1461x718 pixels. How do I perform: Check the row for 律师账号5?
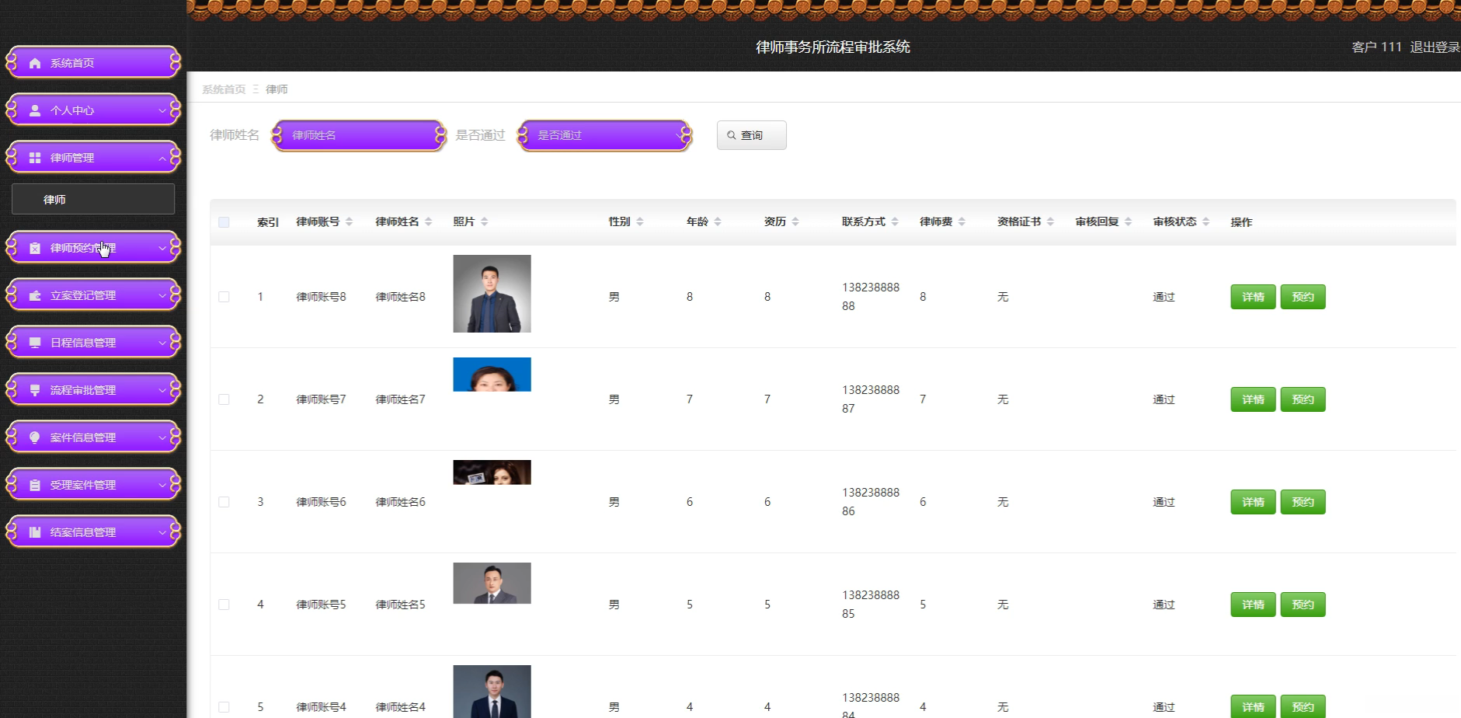pyautogui.click(x=224, y=605)
